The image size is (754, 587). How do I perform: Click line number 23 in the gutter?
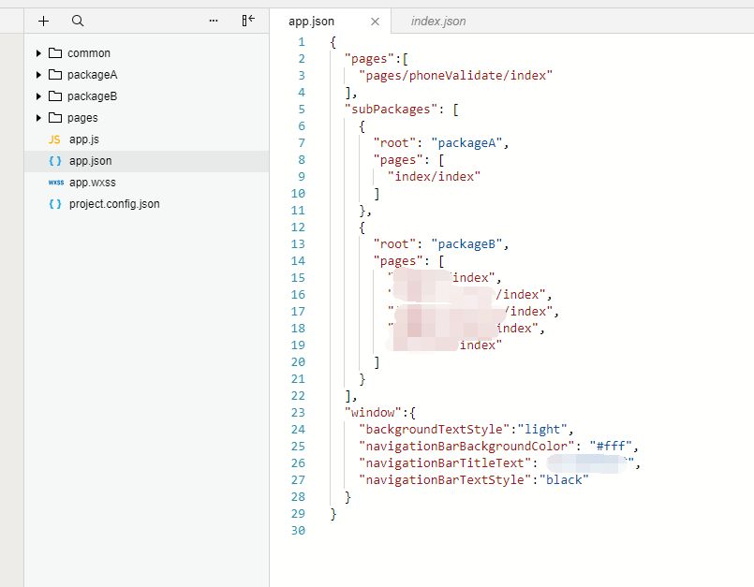[x=299, y=412]
